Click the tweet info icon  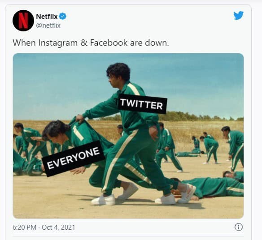click(x=239, y=227)
